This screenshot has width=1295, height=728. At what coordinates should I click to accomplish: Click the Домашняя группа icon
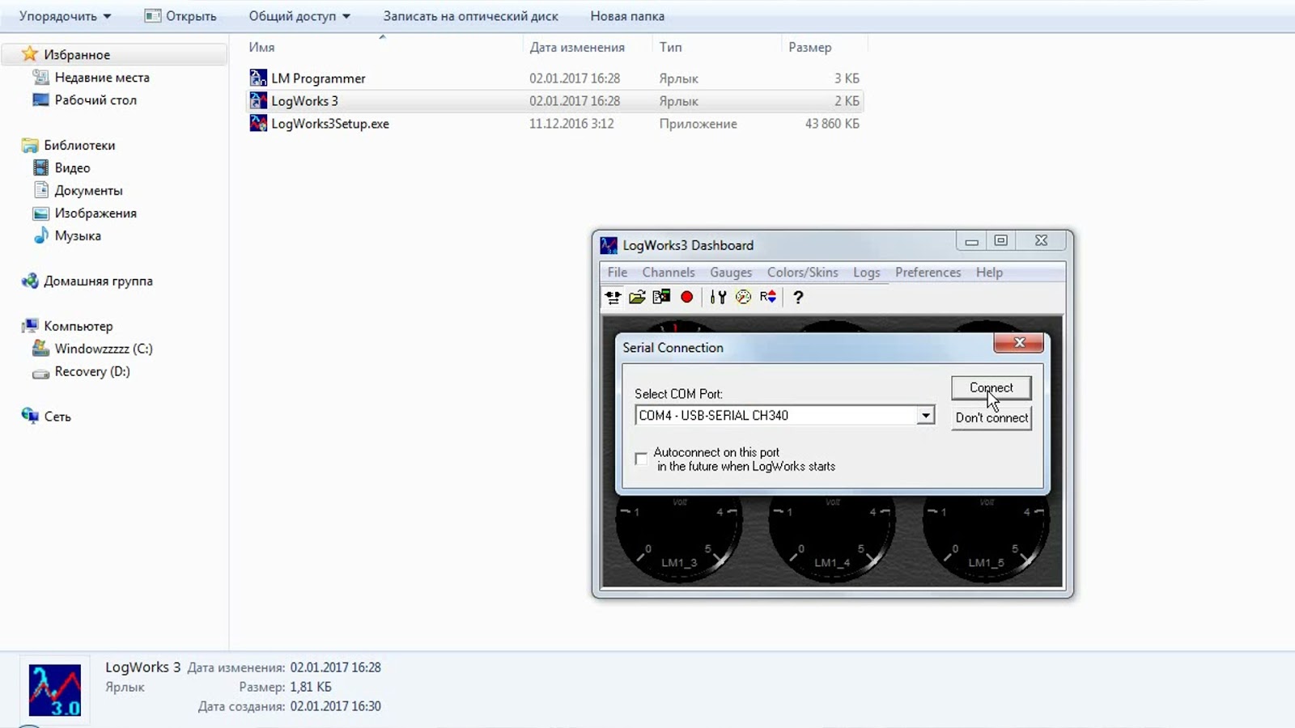30,281
